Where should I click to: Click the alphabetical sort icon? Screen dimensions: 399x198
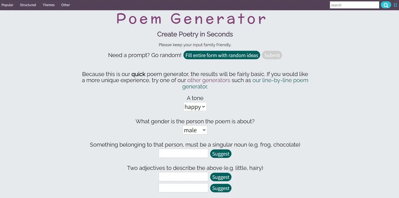tap(395, 5)
